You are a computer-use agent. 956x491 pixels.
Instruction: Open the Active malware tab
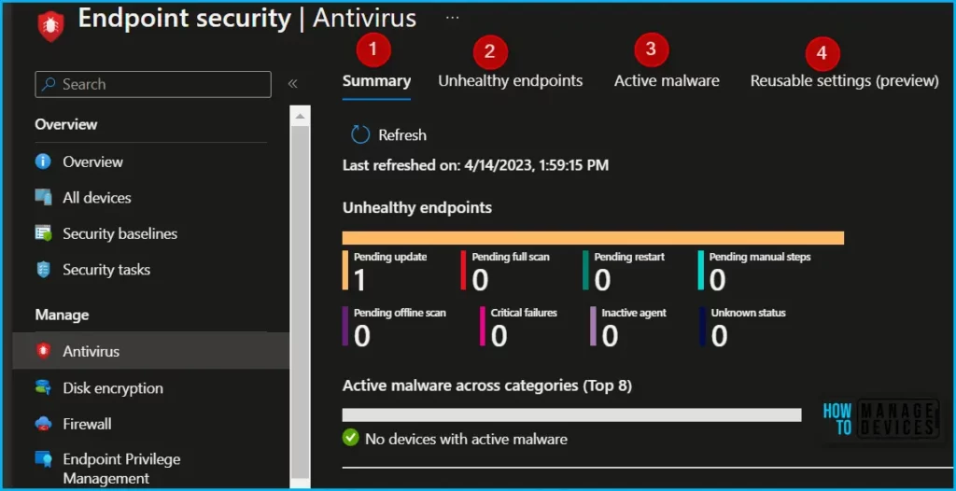pyautogui.click(x=667, y=80)
